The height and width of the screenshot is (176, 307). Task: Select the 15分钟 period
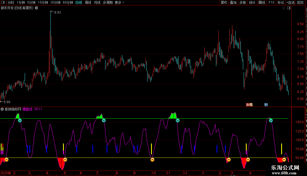tap(43, 2)
